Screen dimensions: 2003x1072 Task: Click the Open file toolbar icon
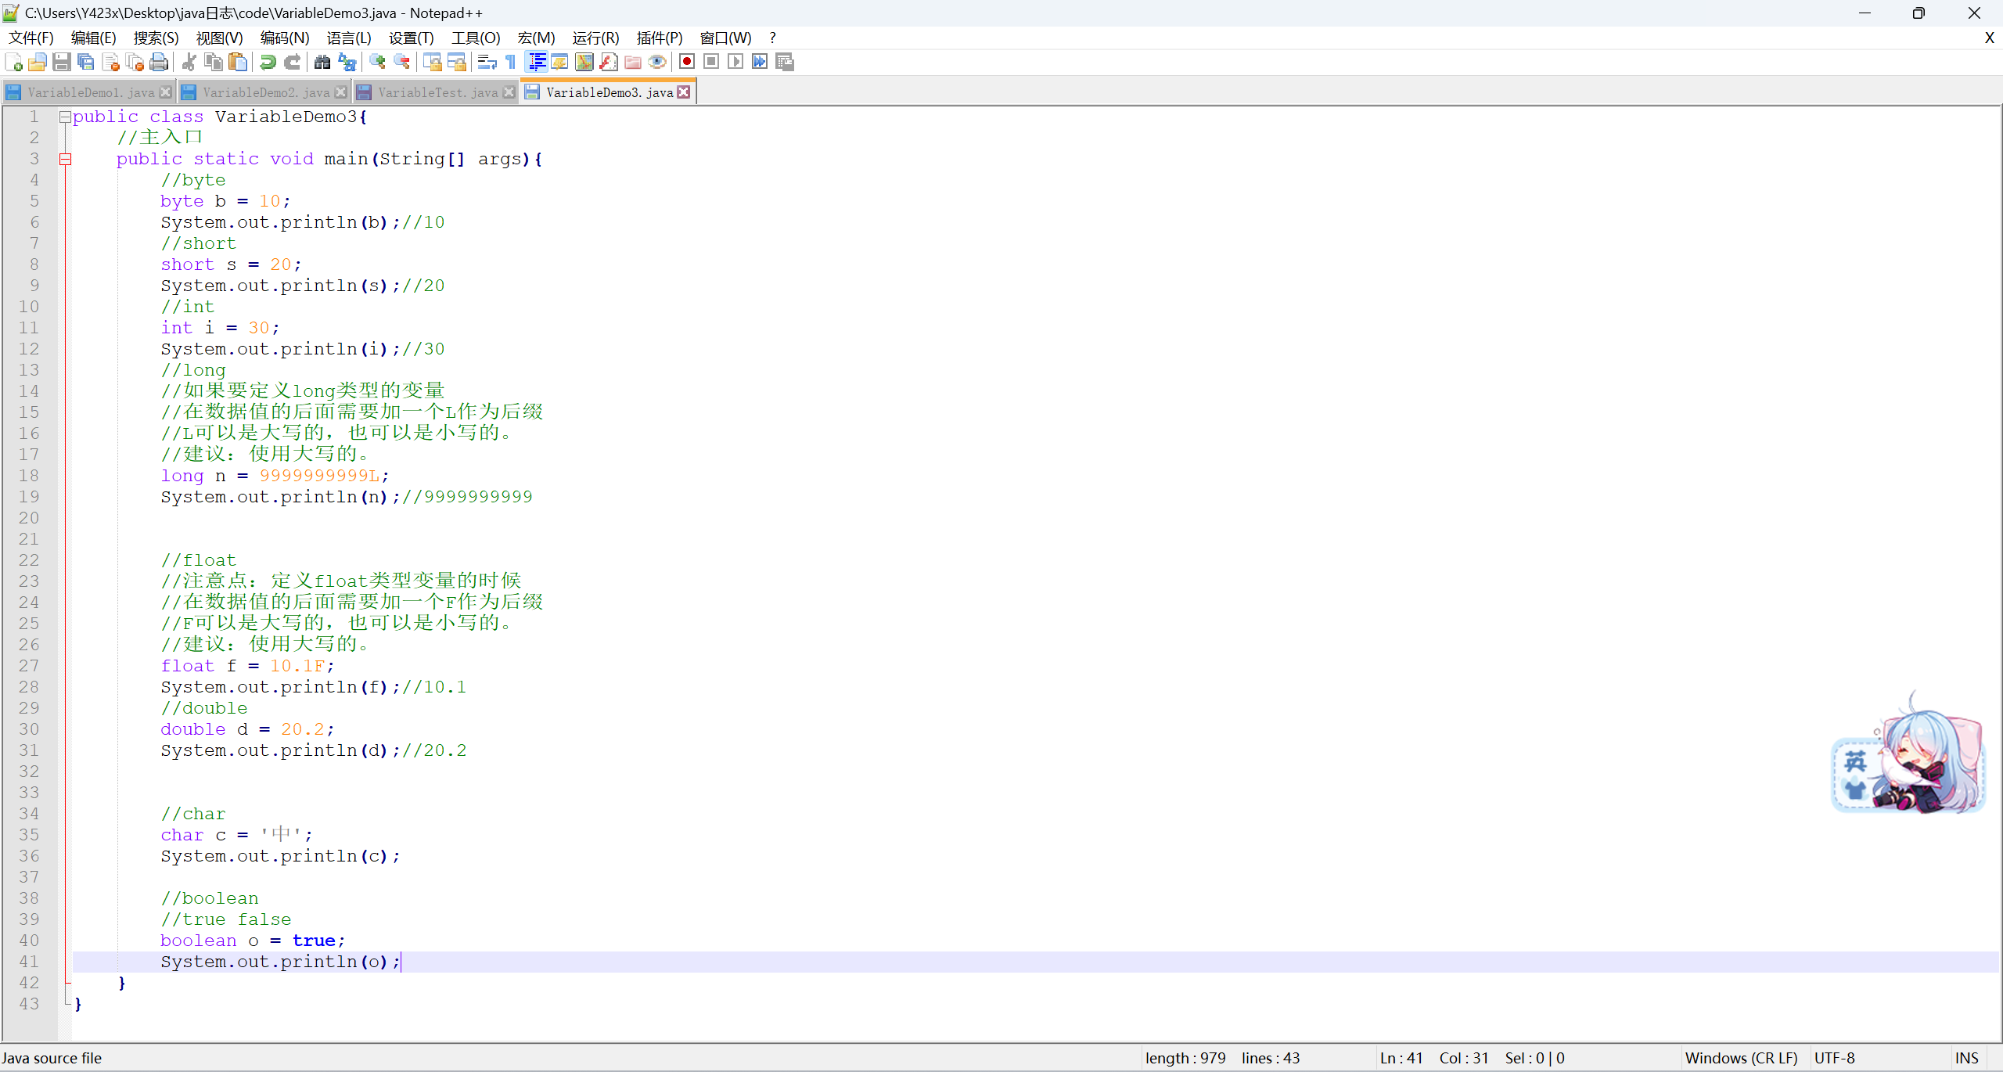[37, 62]
